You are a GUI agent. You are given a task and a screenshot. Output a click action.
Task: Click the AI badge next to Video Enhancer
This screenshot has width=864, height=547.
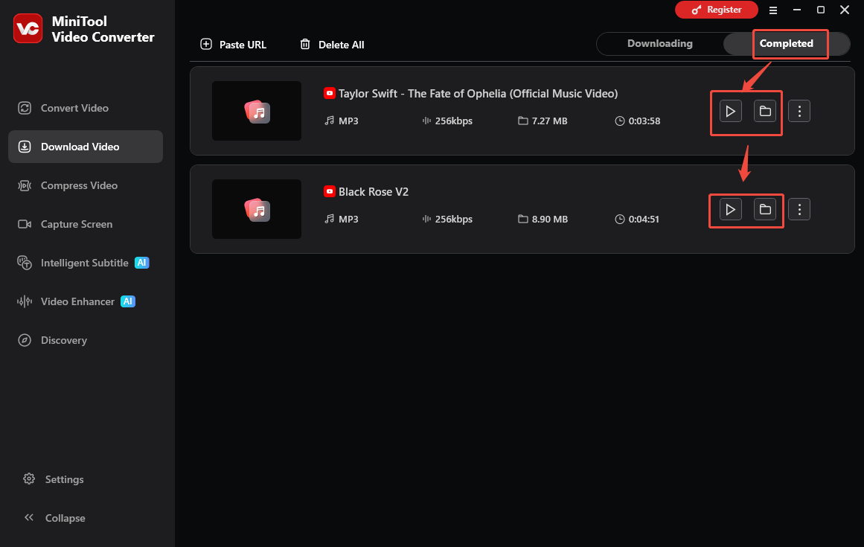(128, 301)
